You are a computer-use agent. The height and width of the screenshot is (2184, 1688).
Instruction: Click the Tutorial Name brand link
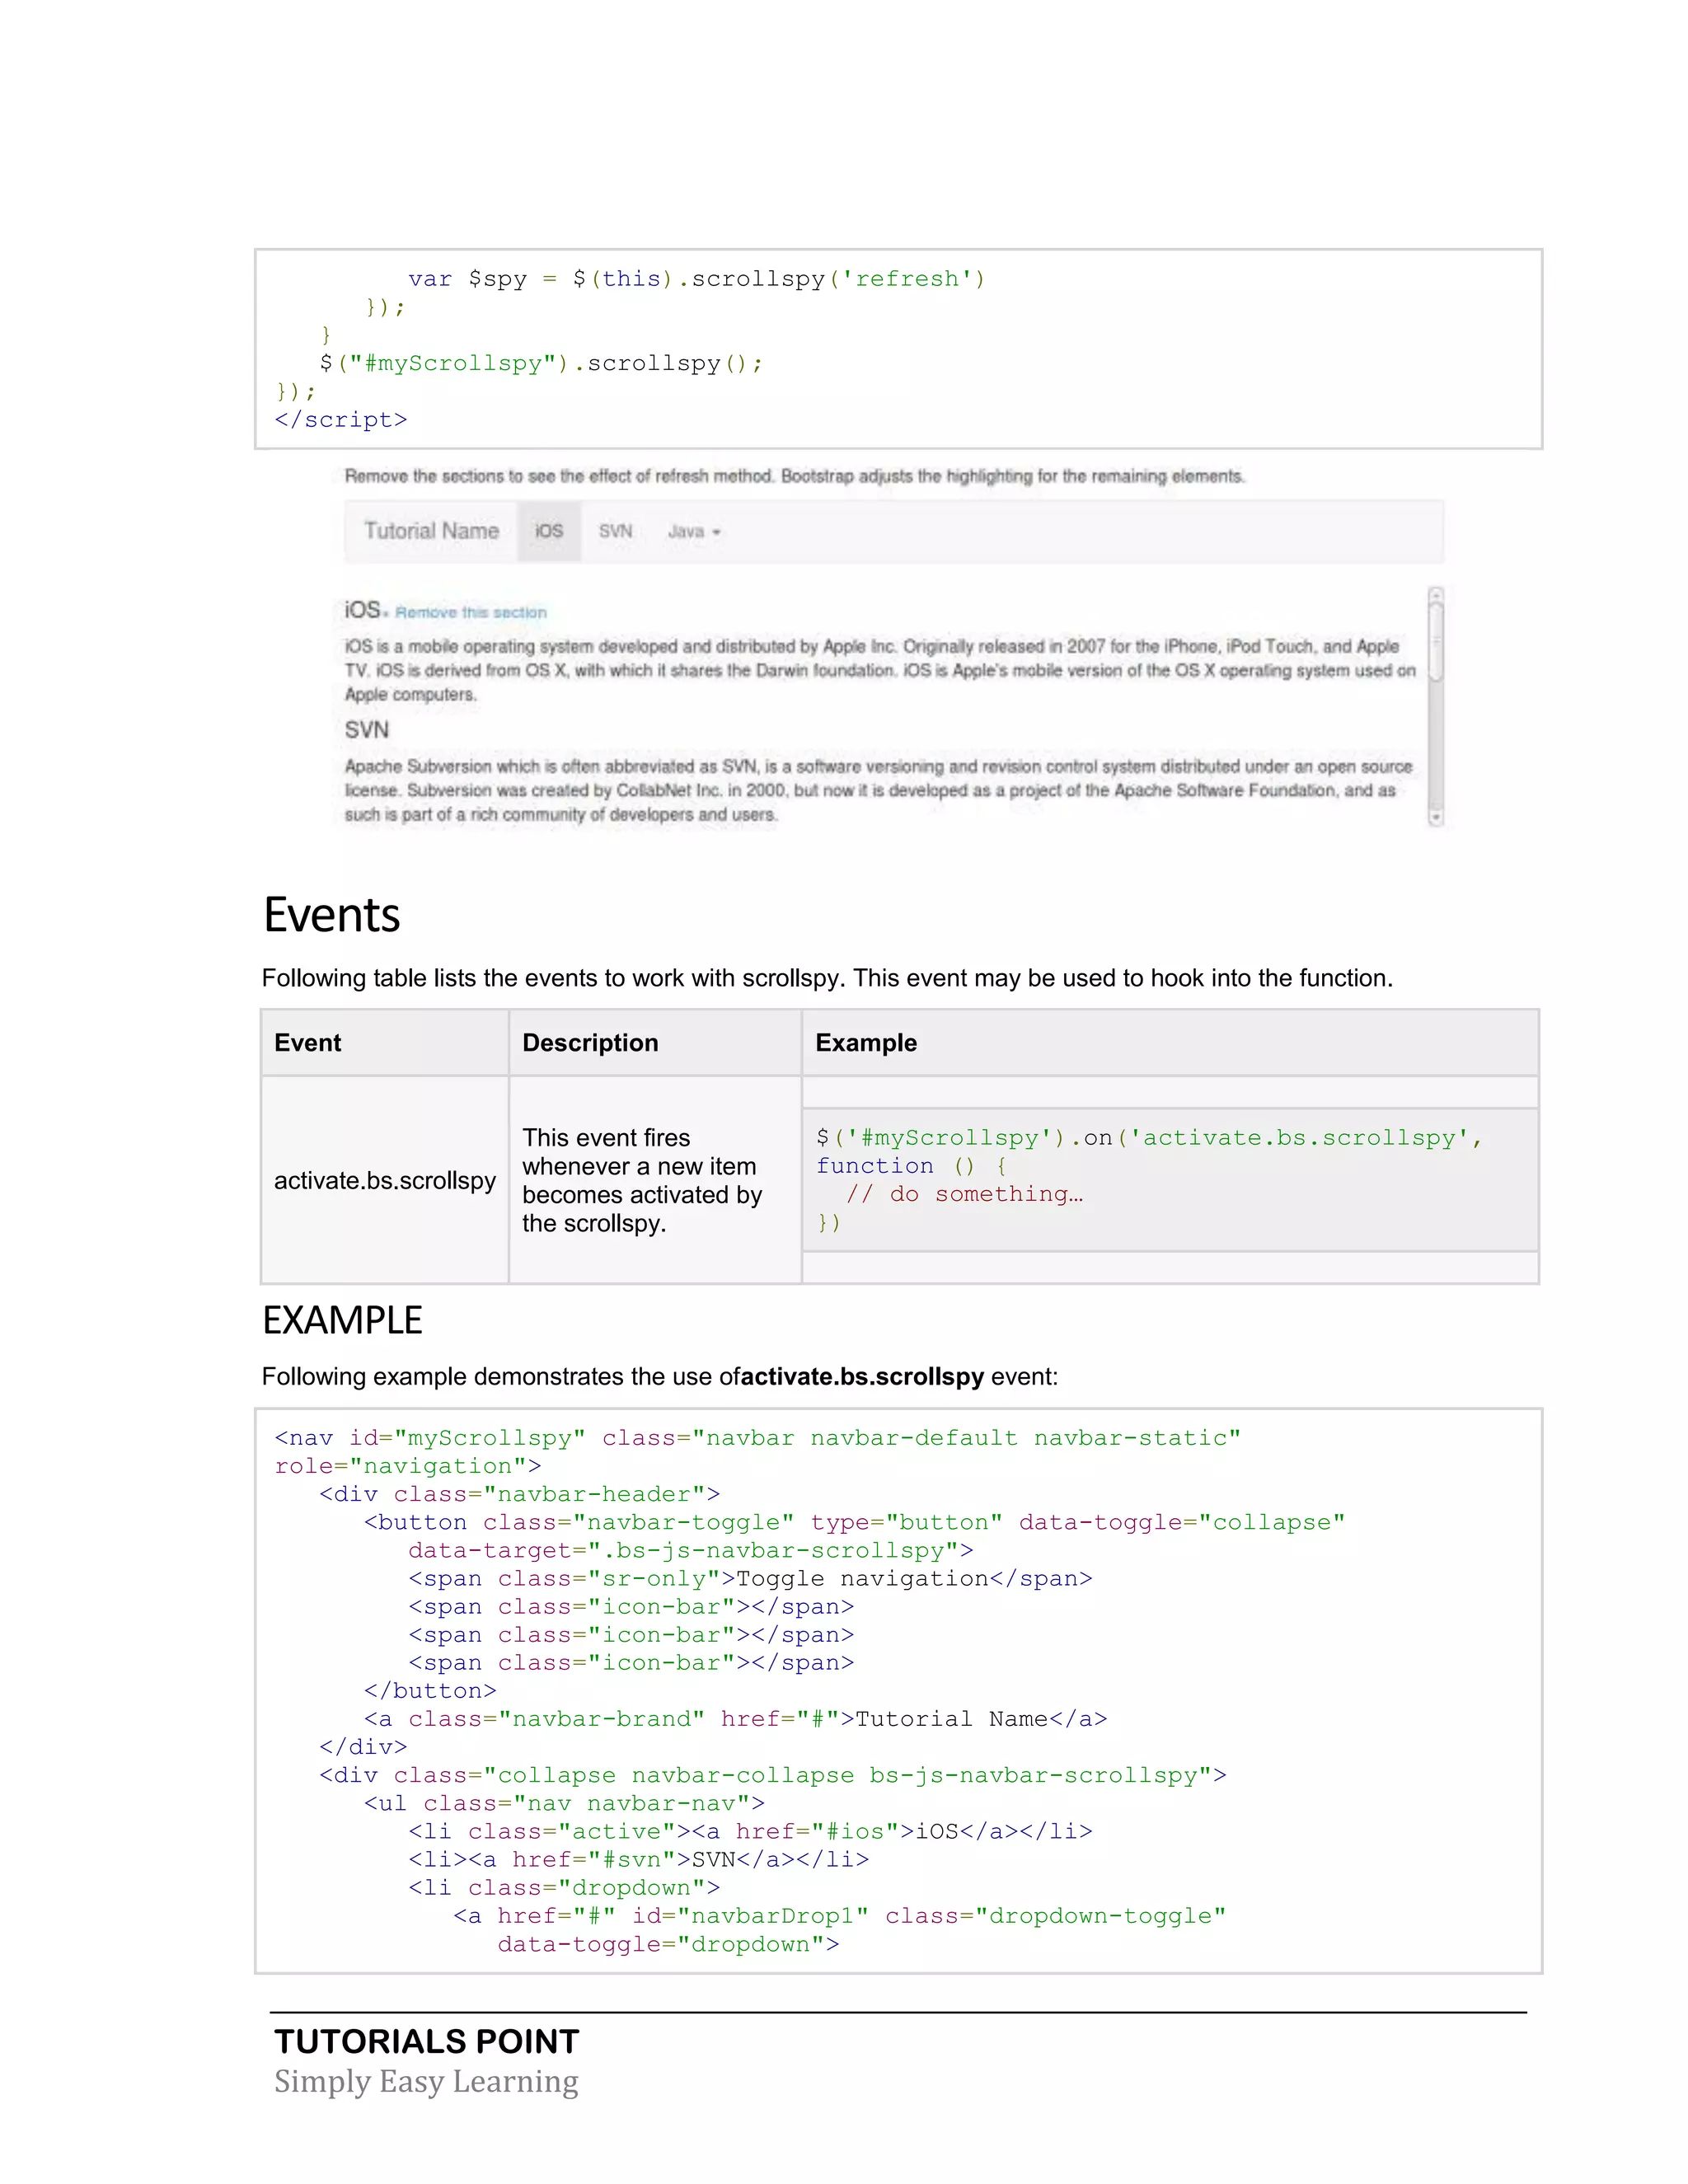click(x=431, y=531)
